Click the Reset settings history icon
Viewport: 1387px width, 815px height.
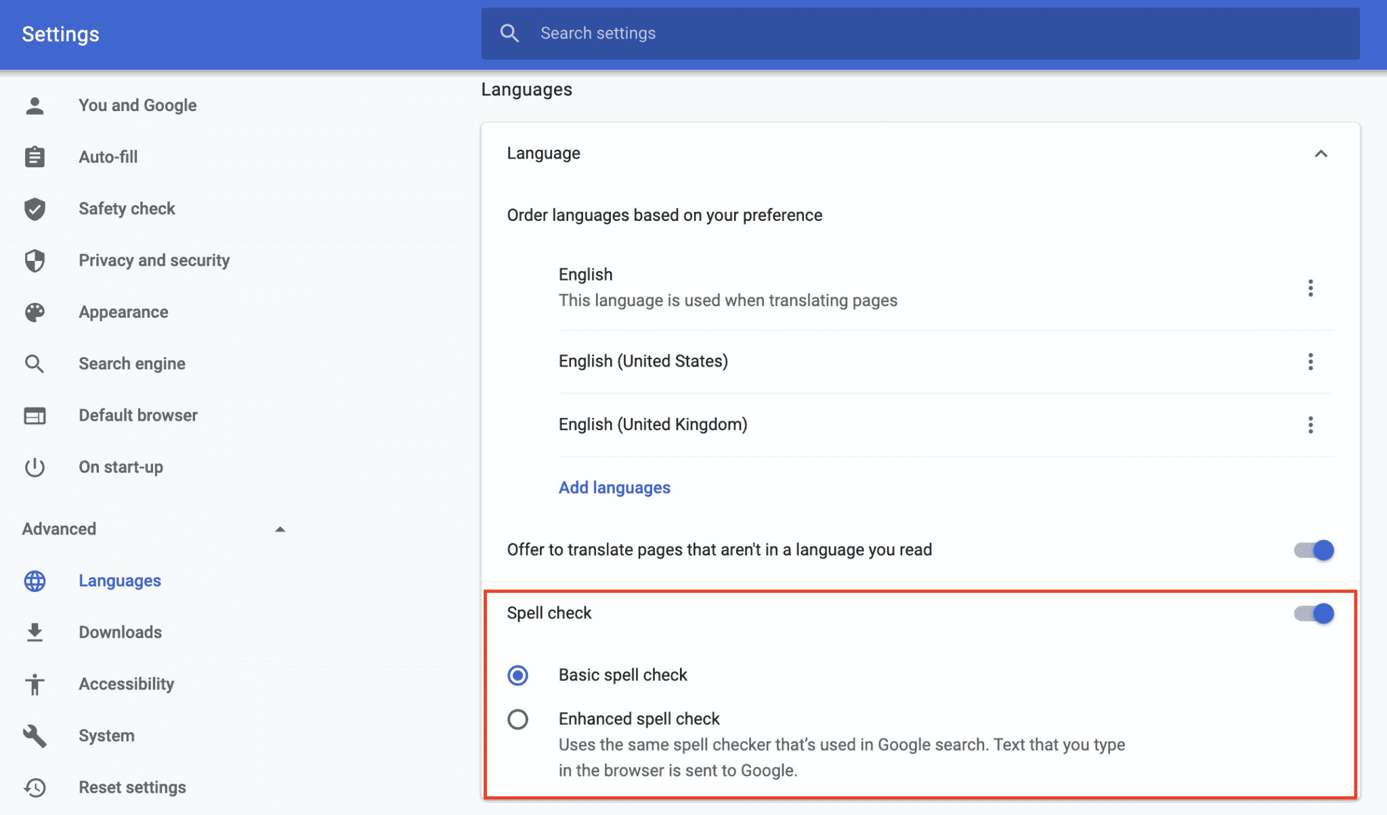point(35,787)
